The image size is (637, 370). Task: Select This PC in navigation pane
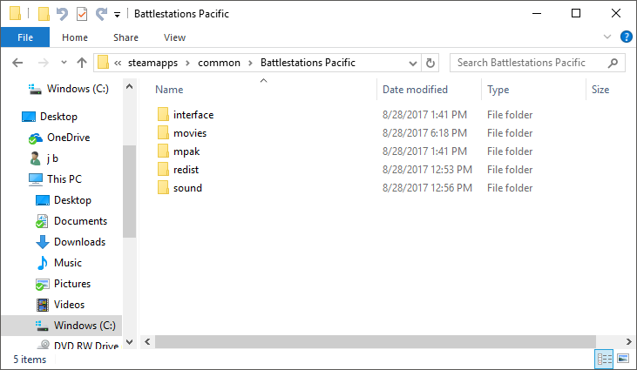tap(55, 179)
